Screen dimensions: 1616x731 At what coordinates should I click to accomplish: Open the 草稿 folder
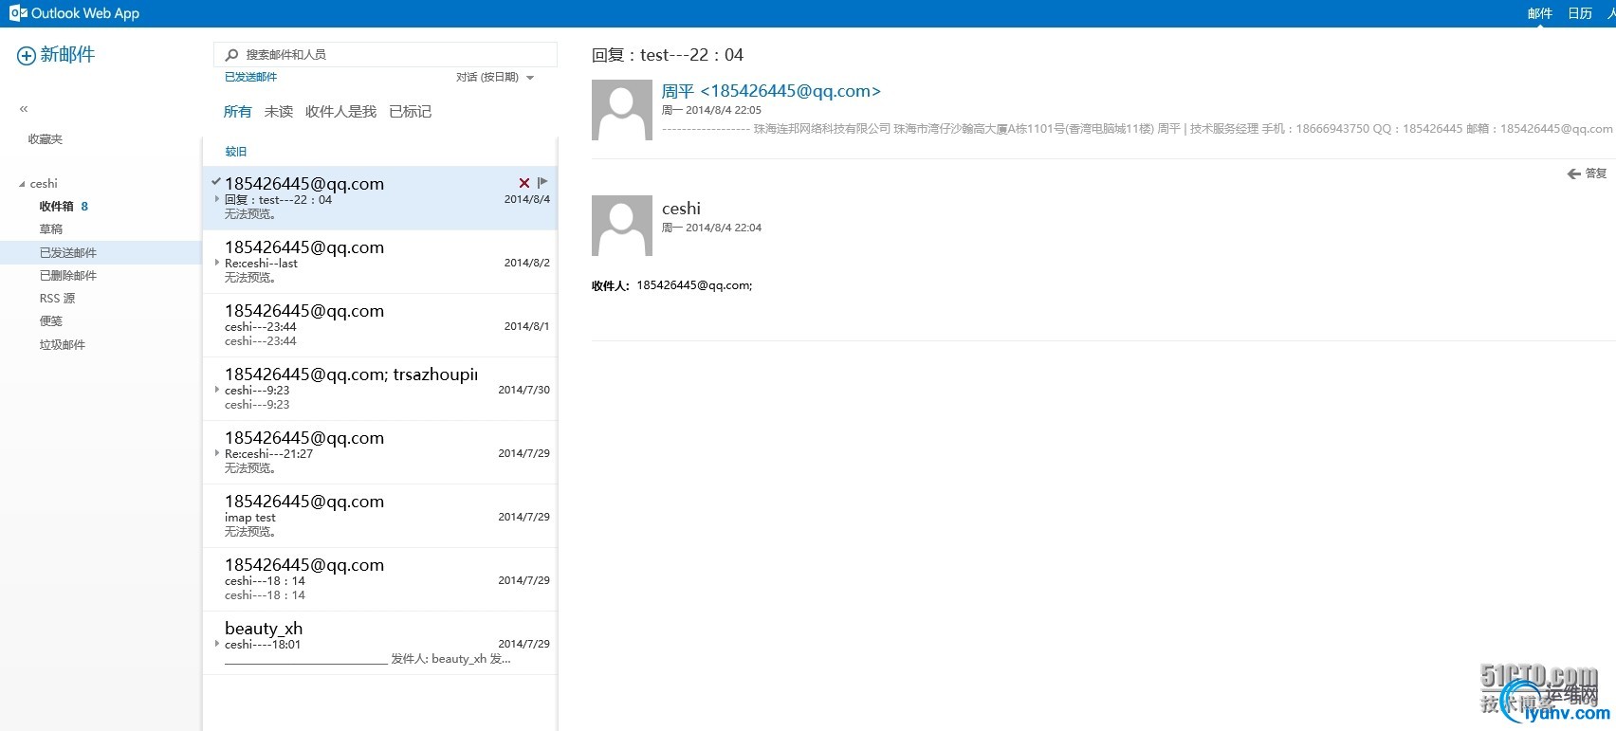pos(51,229)
